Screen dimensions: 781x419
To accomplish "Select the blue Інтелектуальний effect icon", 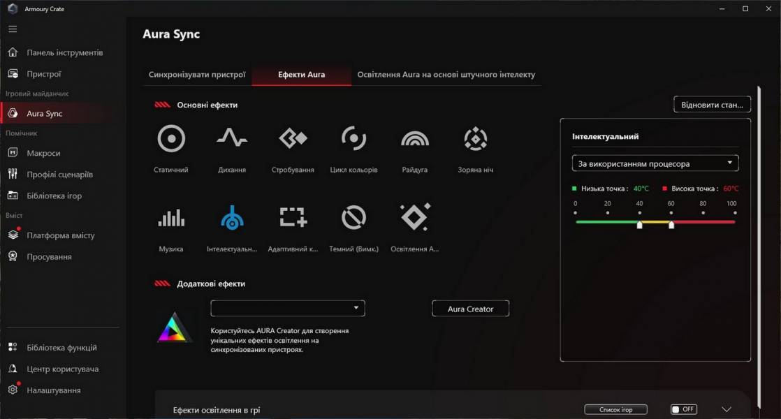I will pos(232,217).
